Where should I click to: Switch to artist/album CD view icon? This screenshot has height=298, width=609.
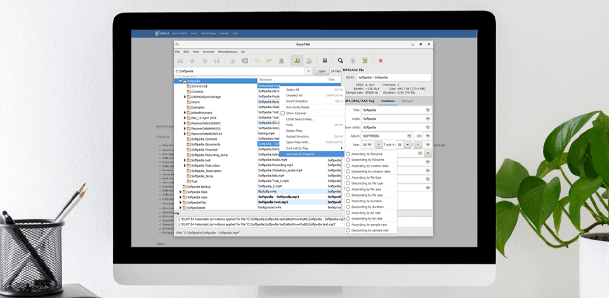pos(309,60)
